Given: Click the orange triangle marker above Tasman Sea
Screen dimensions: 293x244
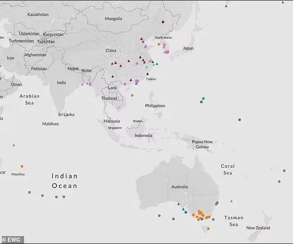Looking at the screenshot, I should tap(231, 201).
